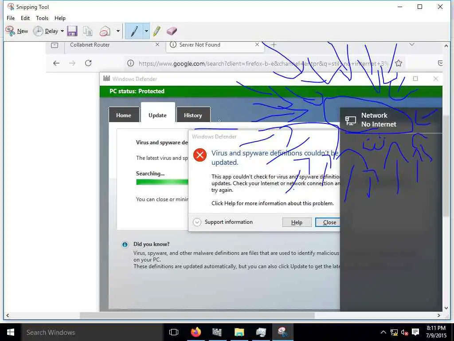Open File Explorer from the taskbar
Screen dimensions: 454x341
pos(239,332)
